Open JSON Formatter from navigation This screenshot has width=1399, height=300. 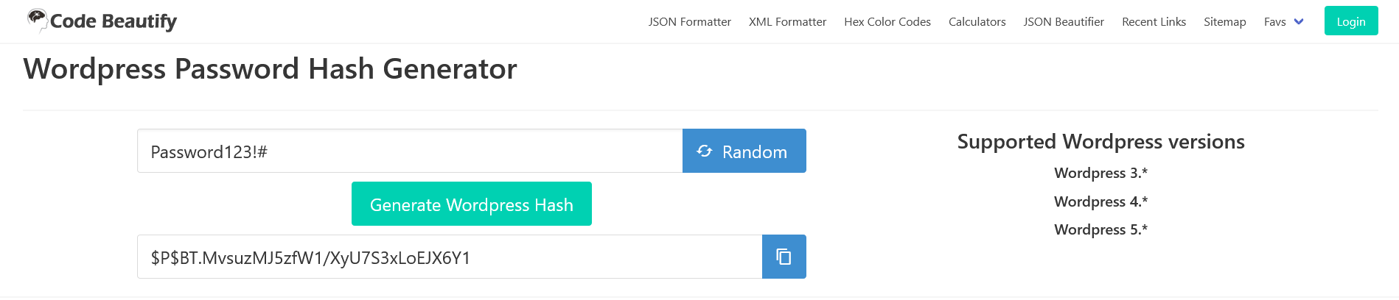(690, 22)
